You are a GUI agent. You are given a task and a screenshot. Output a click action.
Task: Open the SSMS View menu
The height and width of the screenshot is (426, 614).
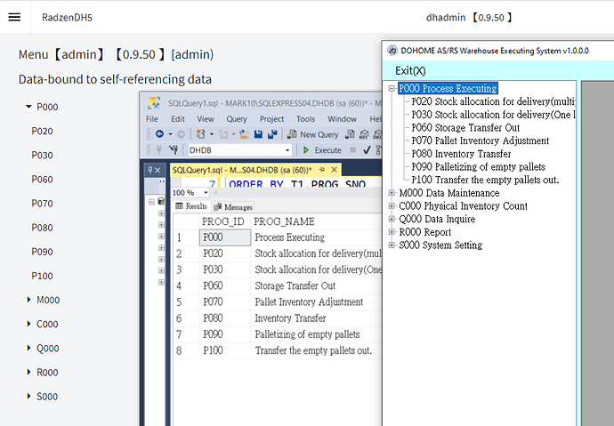pyautogui.click(x=206, y=119)
